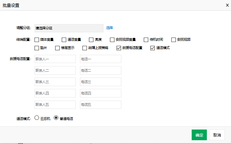Click the 请选择分组 group field
Image resolution: width=231 pixels, height=144 pixels.
pos(69,28)
